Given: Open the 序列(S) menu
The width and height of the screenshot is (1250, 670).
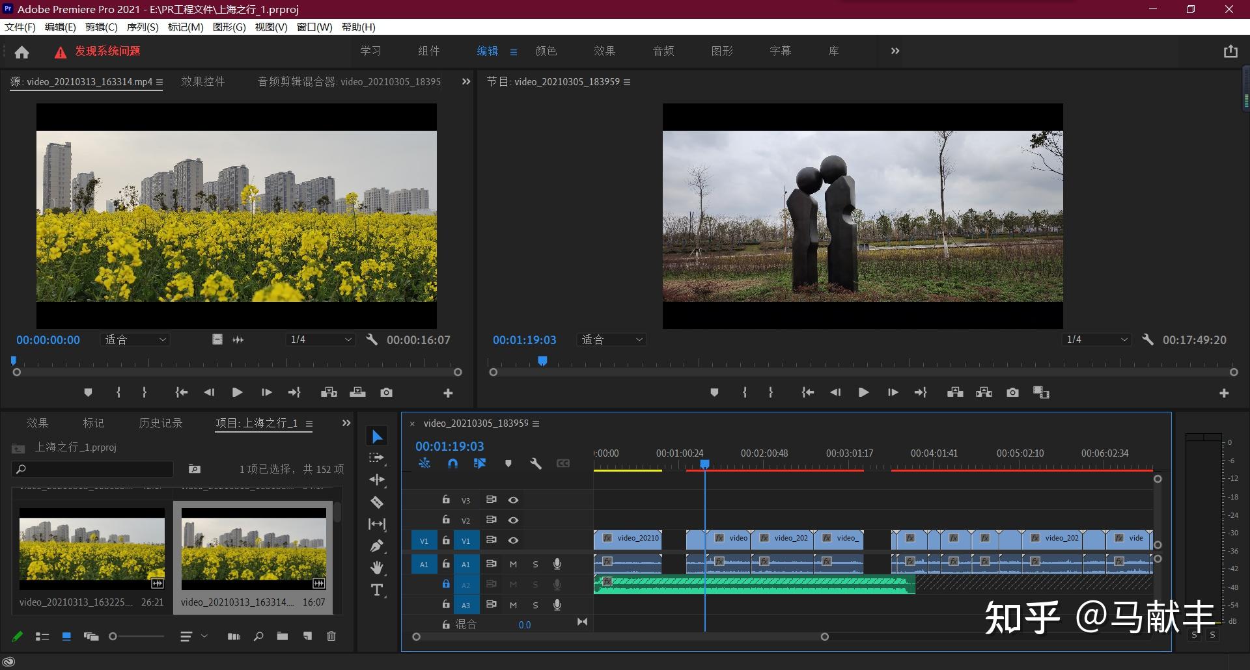Looking at the screenshot, I should (142, 27).
